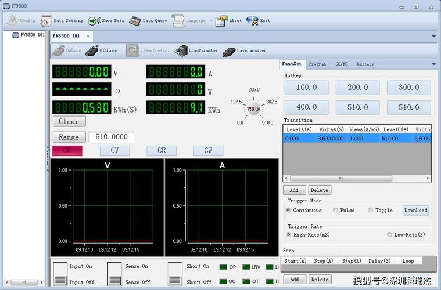Image resolution: width=441 pixels, height=290 pixels.
Task: Choose Low-Rate(S) trigger rate
Action: (x=389, y=235)
